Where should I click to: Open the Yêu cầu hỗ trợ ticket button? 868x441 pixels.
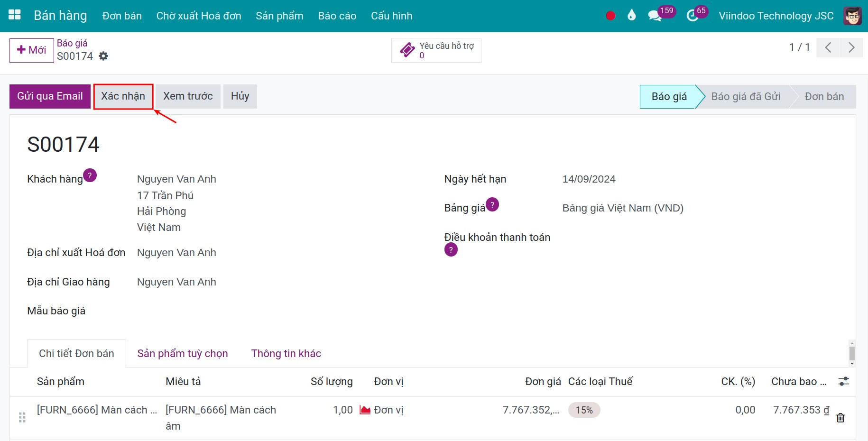click(x=435, y=50)
